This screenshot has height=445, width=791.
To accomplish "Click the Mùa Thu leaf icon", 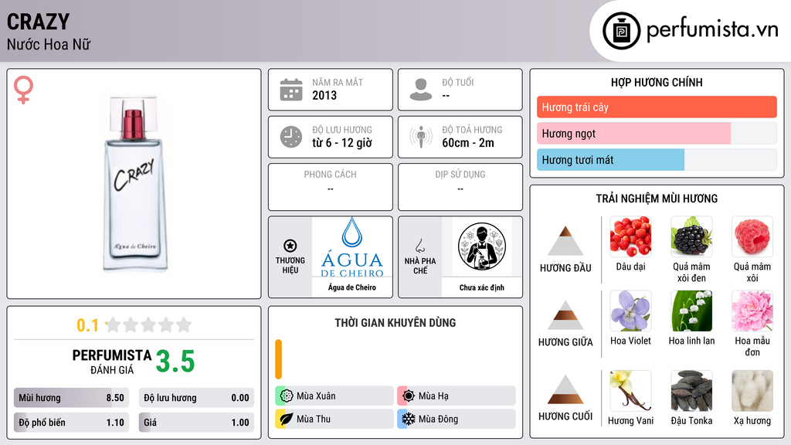I will (x=287, y=419).
